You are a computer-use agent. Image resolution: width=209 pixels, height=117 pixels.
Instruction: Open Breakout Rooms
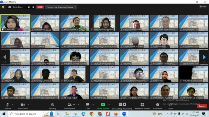pos(142,105)
